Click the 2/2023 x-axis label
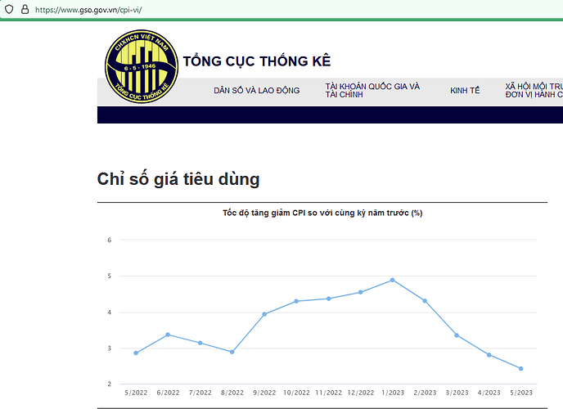Screen dimensions: 563x409 (x=426, y=393)
